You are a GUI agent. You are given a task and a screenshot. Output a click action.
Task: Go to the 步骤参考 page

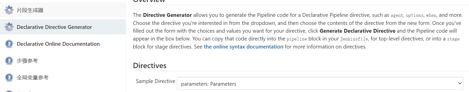coord(27,61)
